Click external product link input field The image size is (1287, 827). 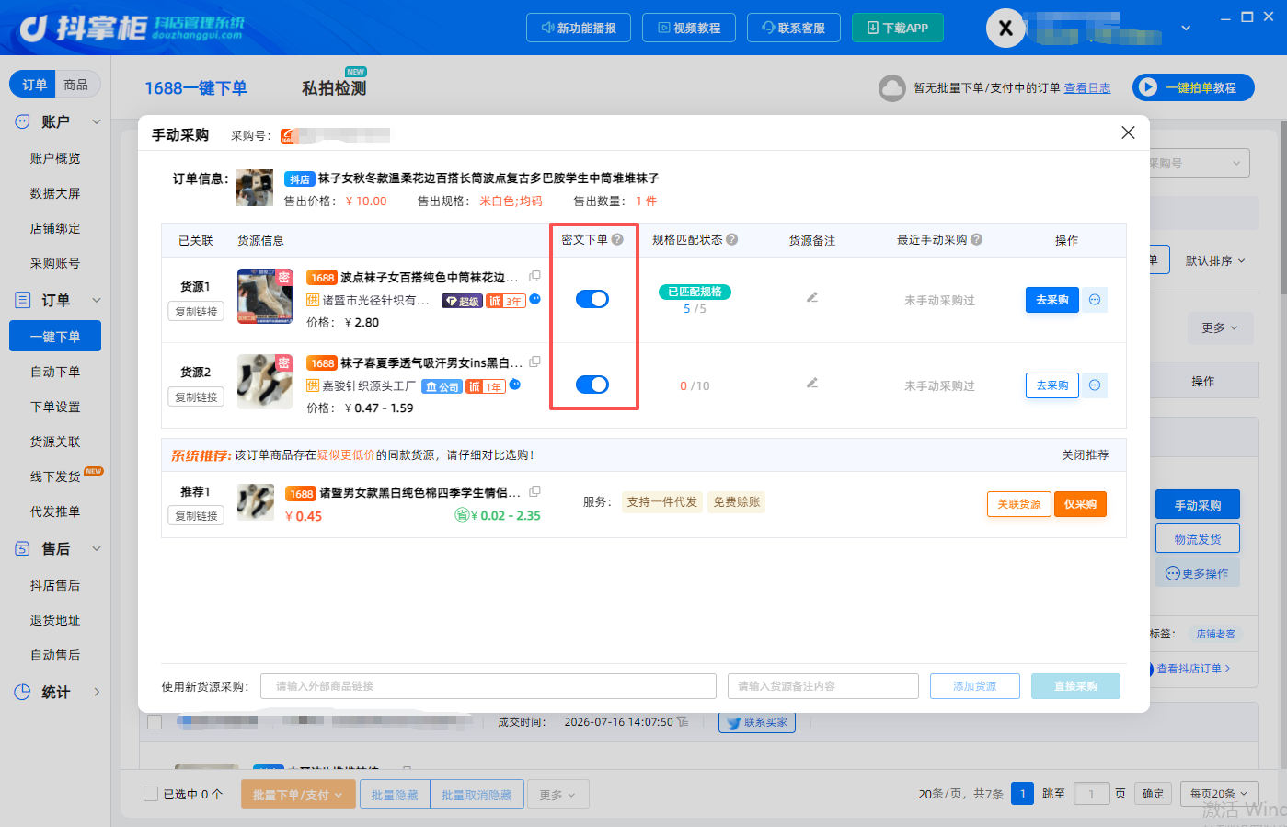488,686
